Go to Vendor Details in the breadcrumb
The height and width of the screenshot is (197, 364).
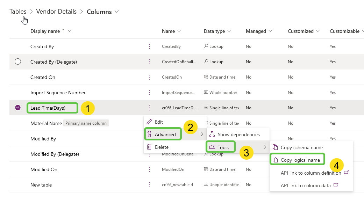[x=56, y=12]
